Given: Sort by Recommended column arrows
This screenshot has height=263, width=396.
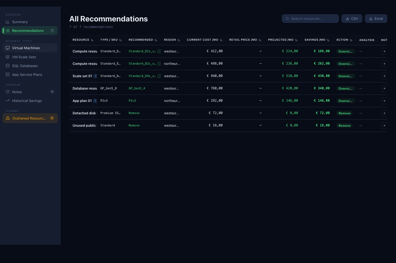Looking at the screenshot, I should 156,40.
